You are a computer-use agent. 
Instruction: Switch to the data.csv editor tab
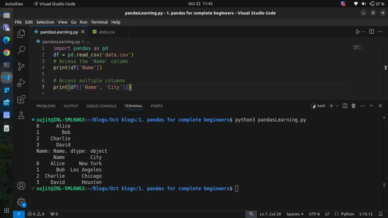coord(106,32)
